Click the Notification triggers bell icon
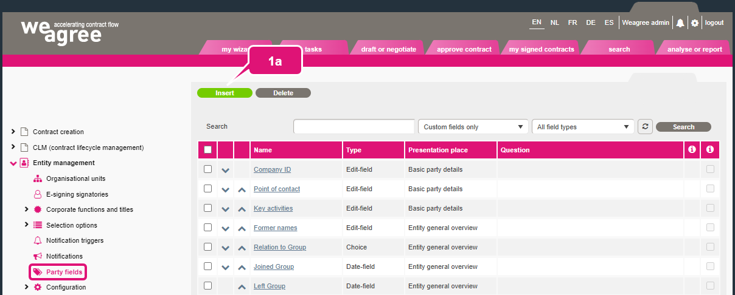 tap(38, 240)
